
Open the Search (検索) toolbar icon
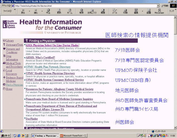pyautogui.click(x=81, y=11)
